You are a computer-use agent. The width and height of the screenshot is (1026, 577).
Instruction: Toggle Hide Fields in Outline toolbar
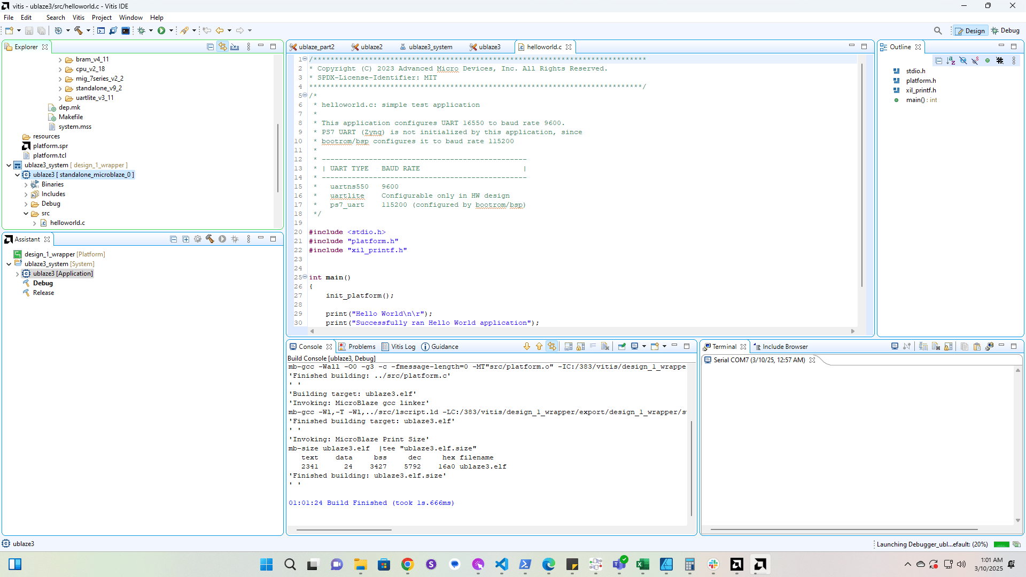pos(963,61)
